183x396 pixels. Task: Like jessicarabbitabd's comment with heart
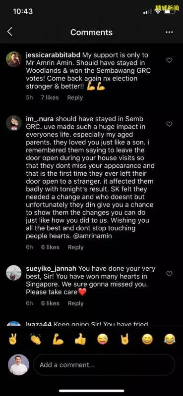pos(169,60)
